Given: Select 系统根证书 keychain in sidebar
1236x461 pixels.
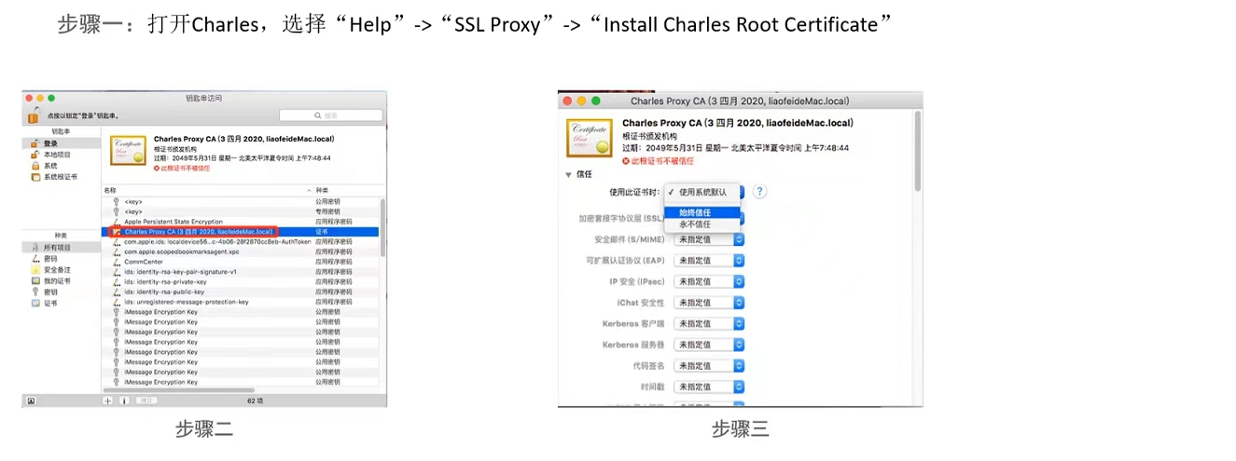Looking at the screenshot, I should pos(62,176).
